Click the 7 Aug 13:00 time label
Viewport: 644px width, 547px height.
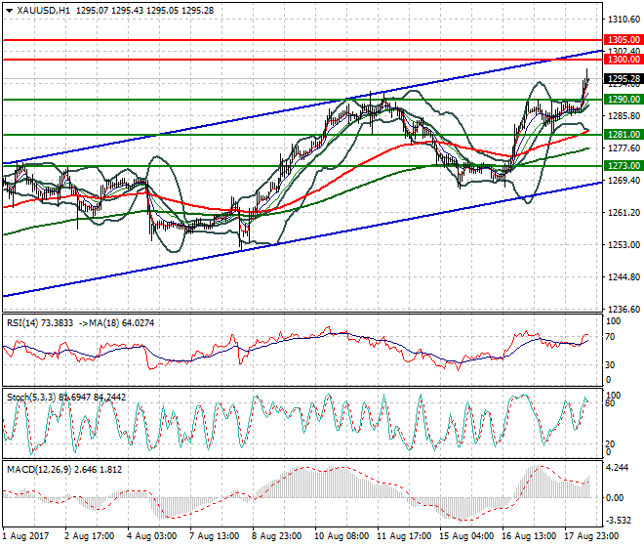pos(214,536)
